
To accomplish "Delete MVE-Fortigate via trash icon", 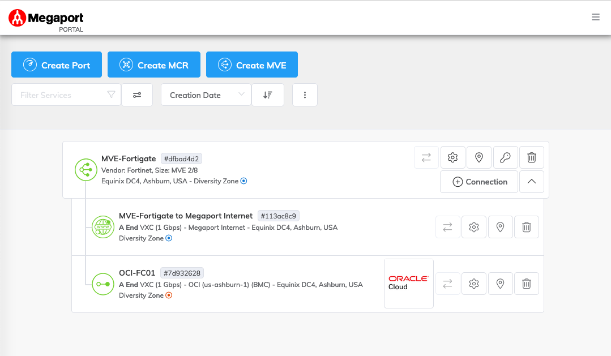I will [x=532, y=157].
